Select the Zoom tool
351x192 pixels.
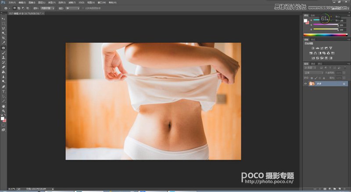(x=4, y=111)
